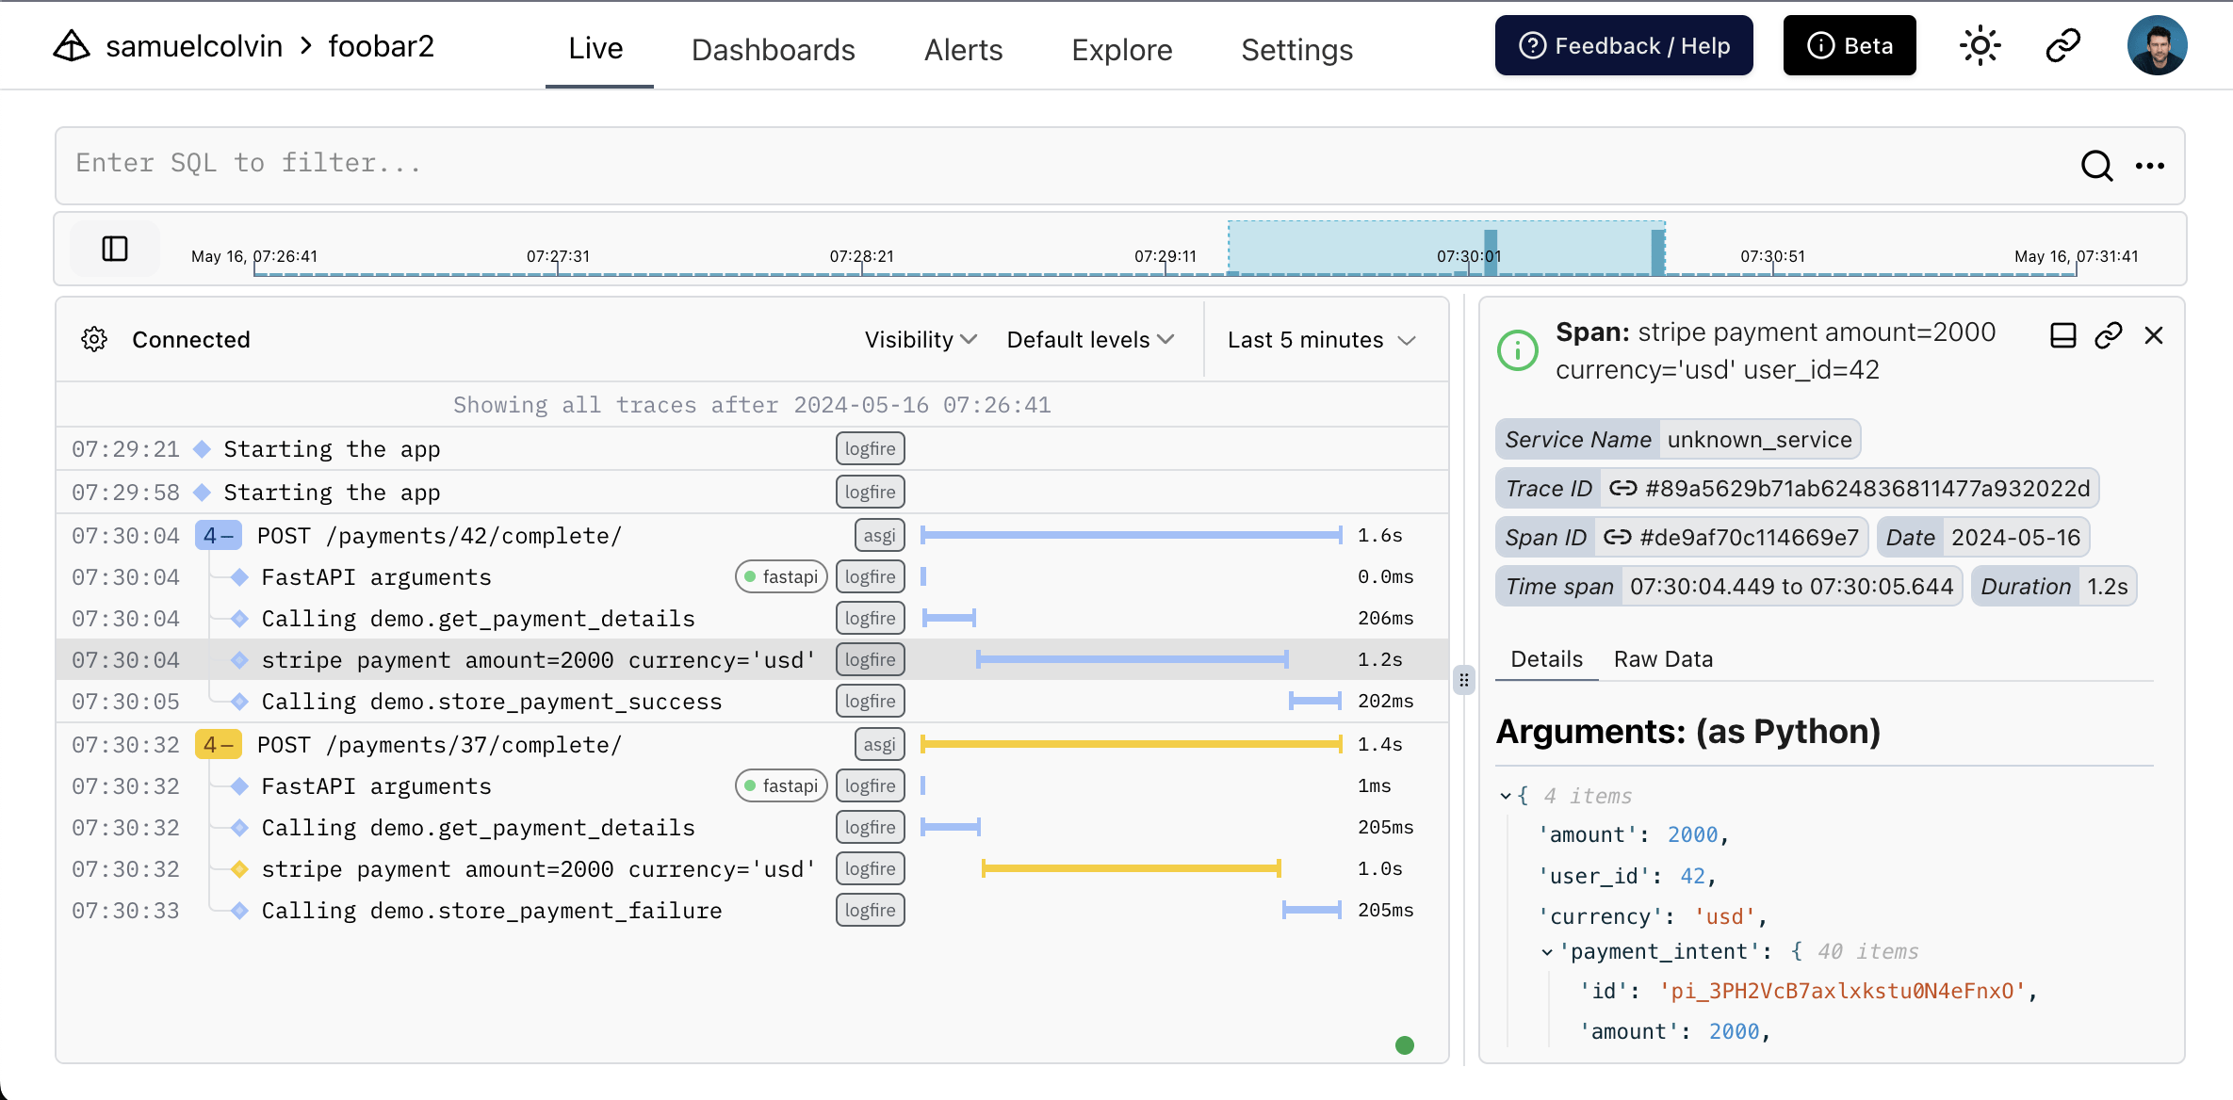Close the span details panel
Screen dimensions: 2233x1100
click(2154, 335)
